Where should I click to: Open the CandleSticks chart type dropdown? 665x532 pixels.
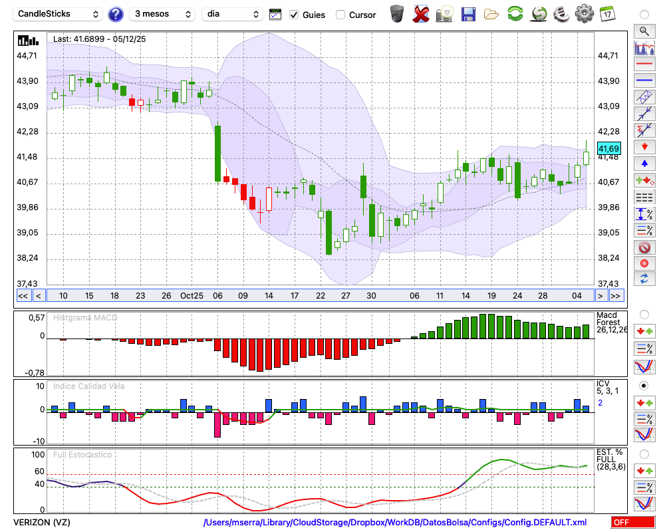pos(59,14)
